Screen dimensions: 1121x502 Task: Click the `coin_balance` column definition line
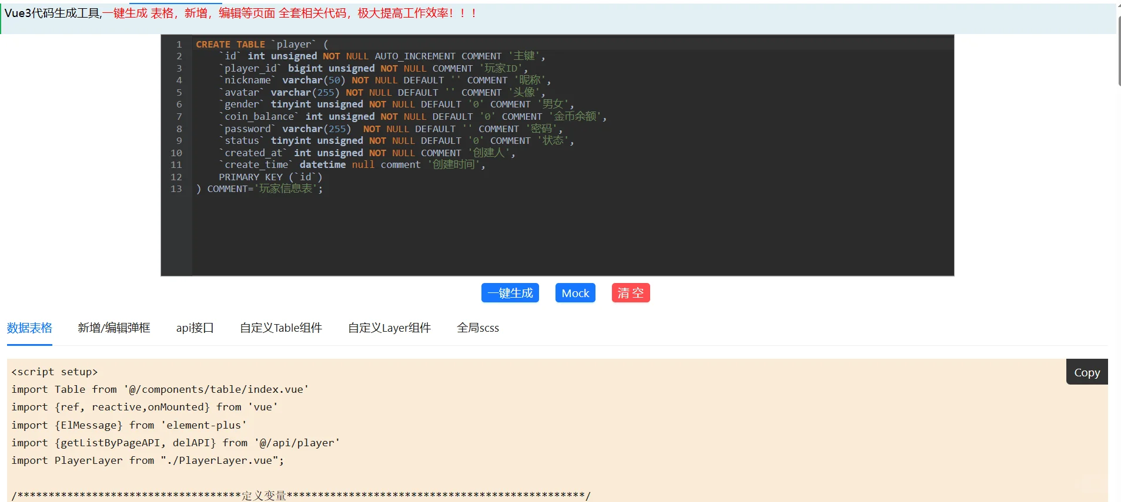pos(413,116)
